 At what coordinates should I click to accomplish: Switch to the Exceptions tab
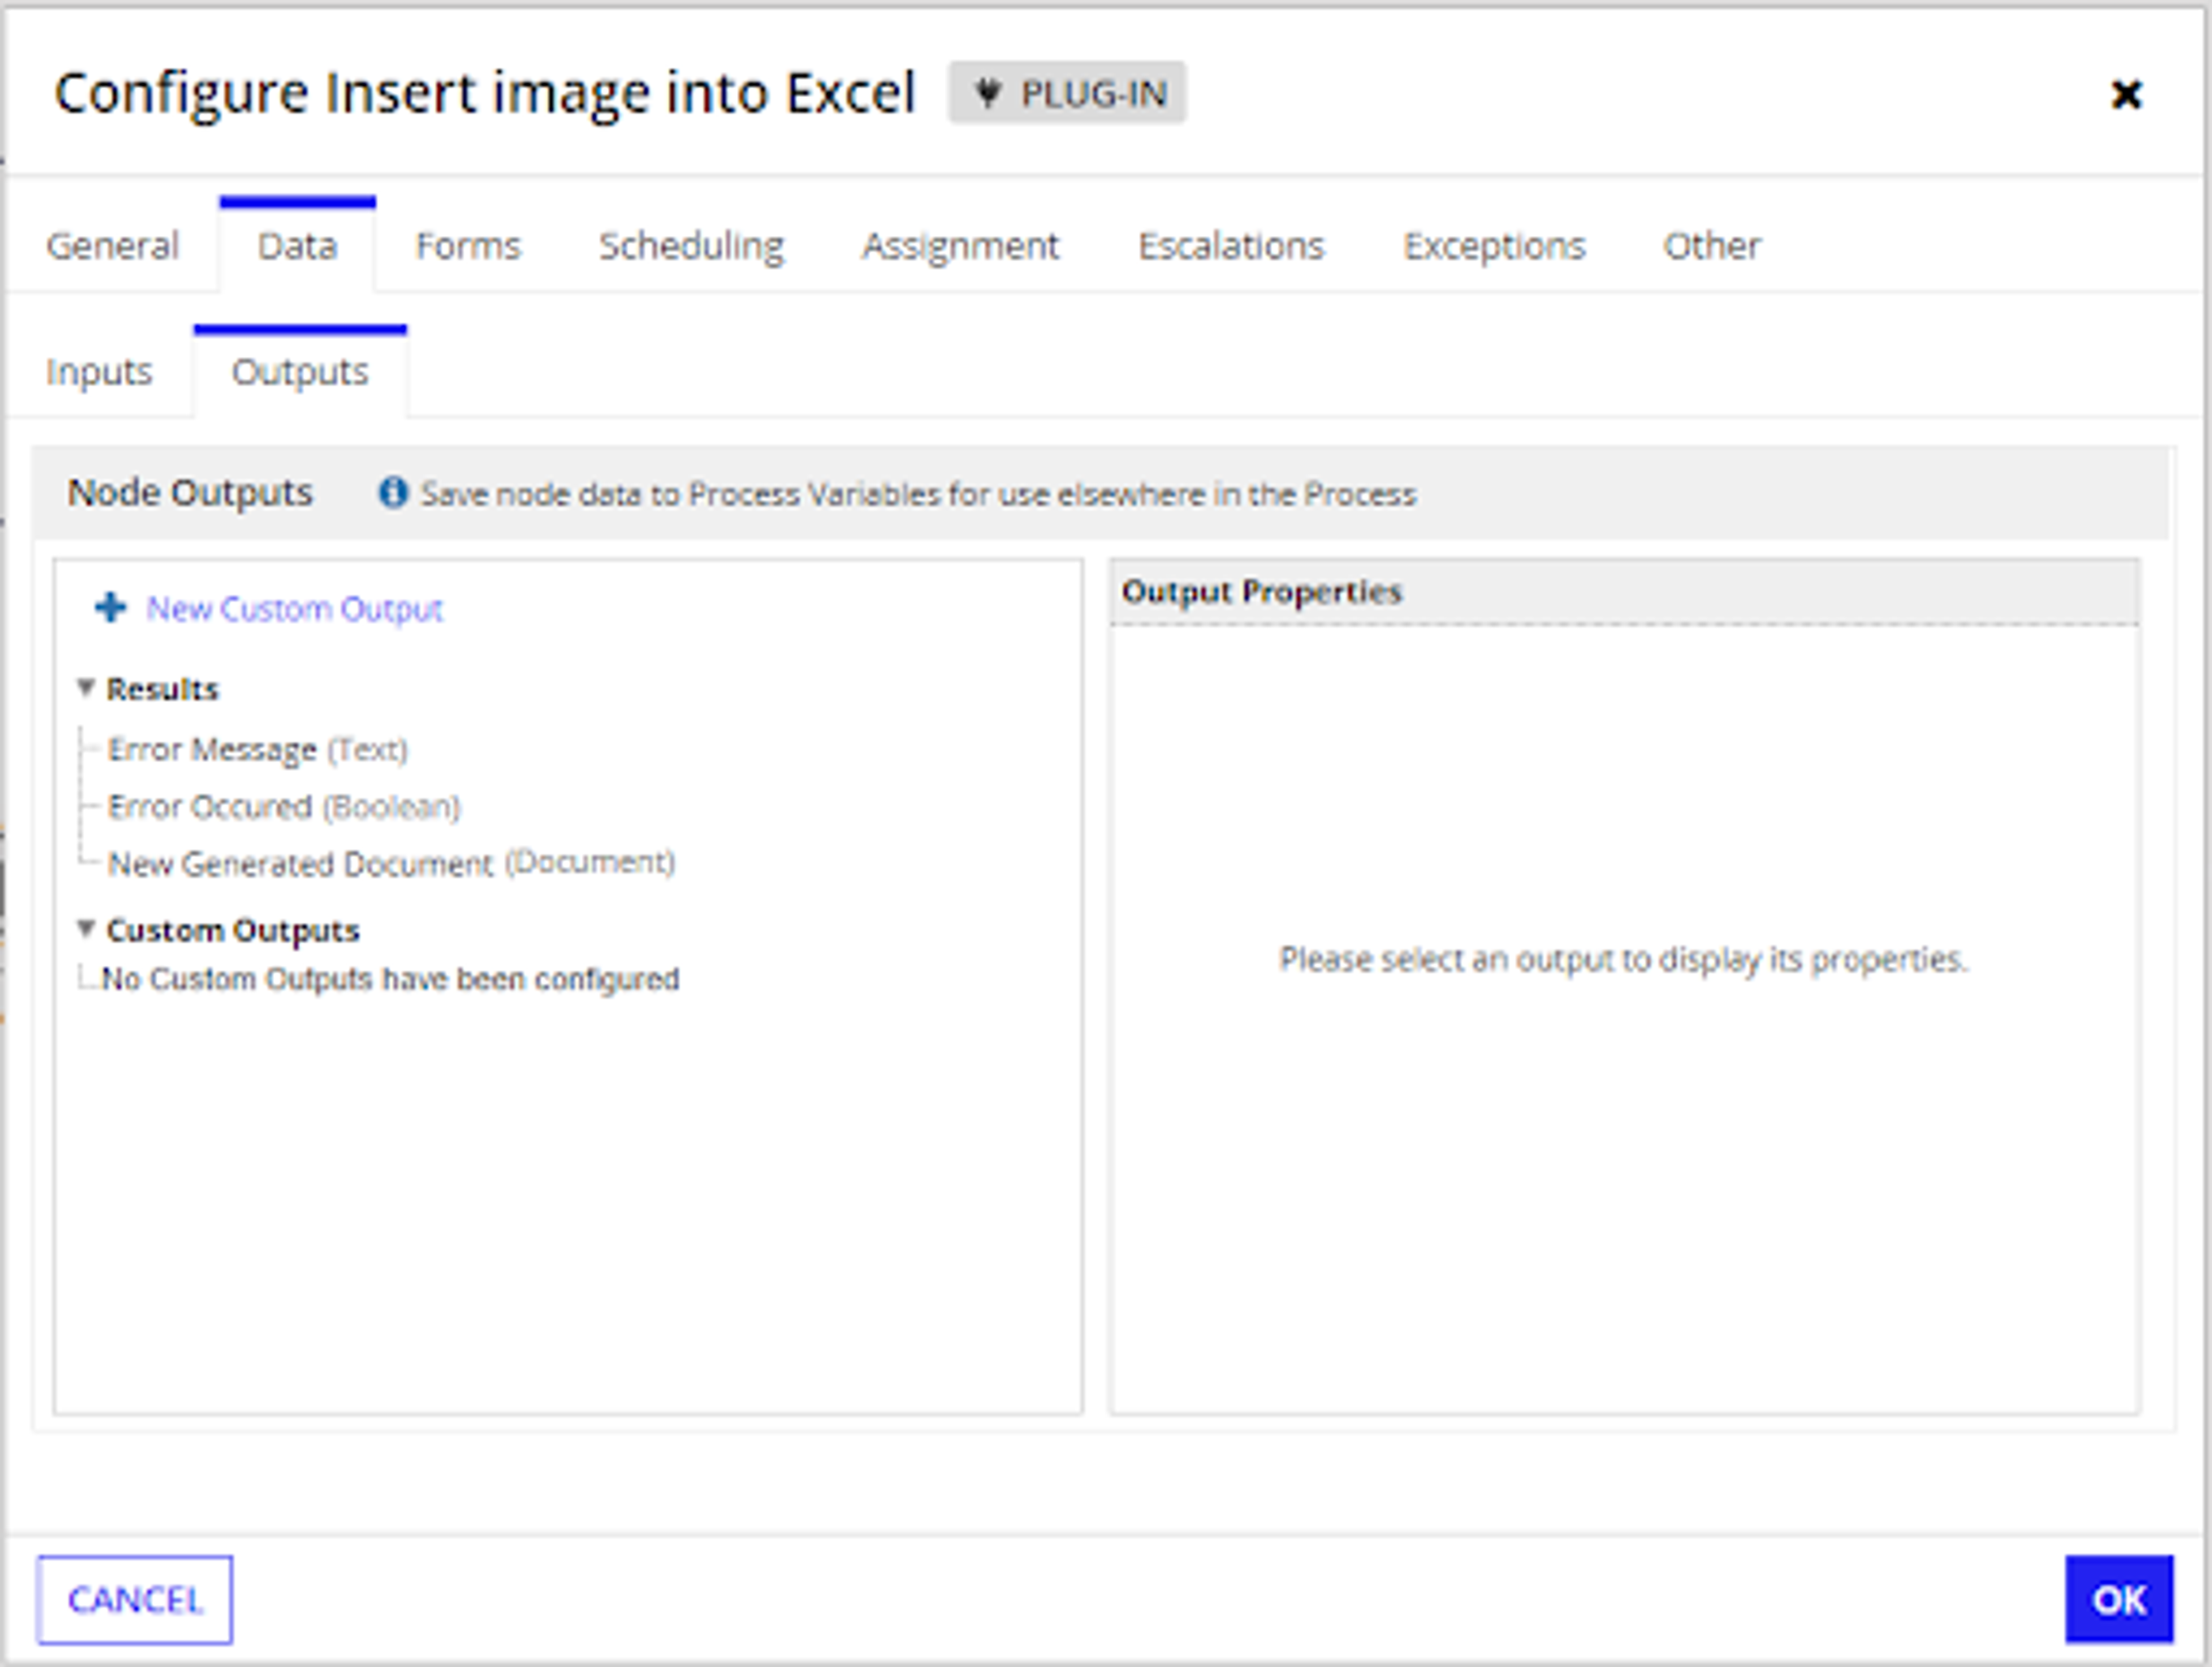(x=1494, y=246)
